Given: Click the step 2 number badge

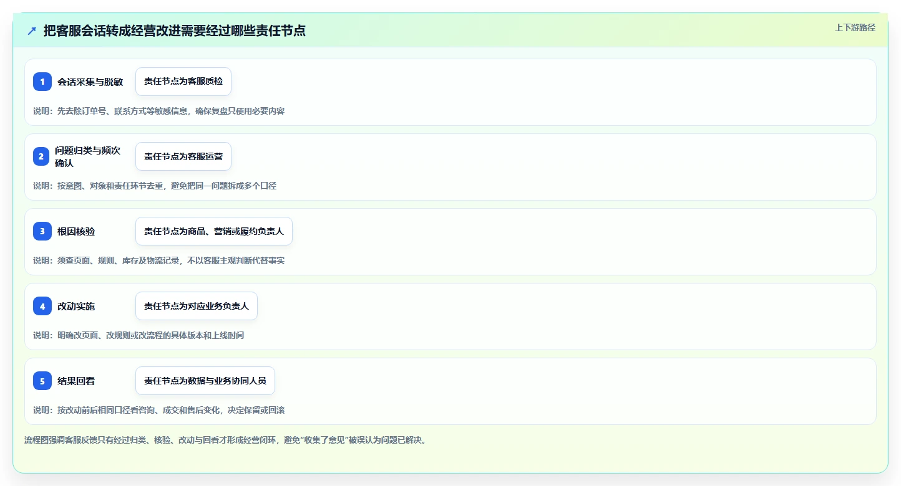Looking at the screenshot, I should [x=42, y=156].
